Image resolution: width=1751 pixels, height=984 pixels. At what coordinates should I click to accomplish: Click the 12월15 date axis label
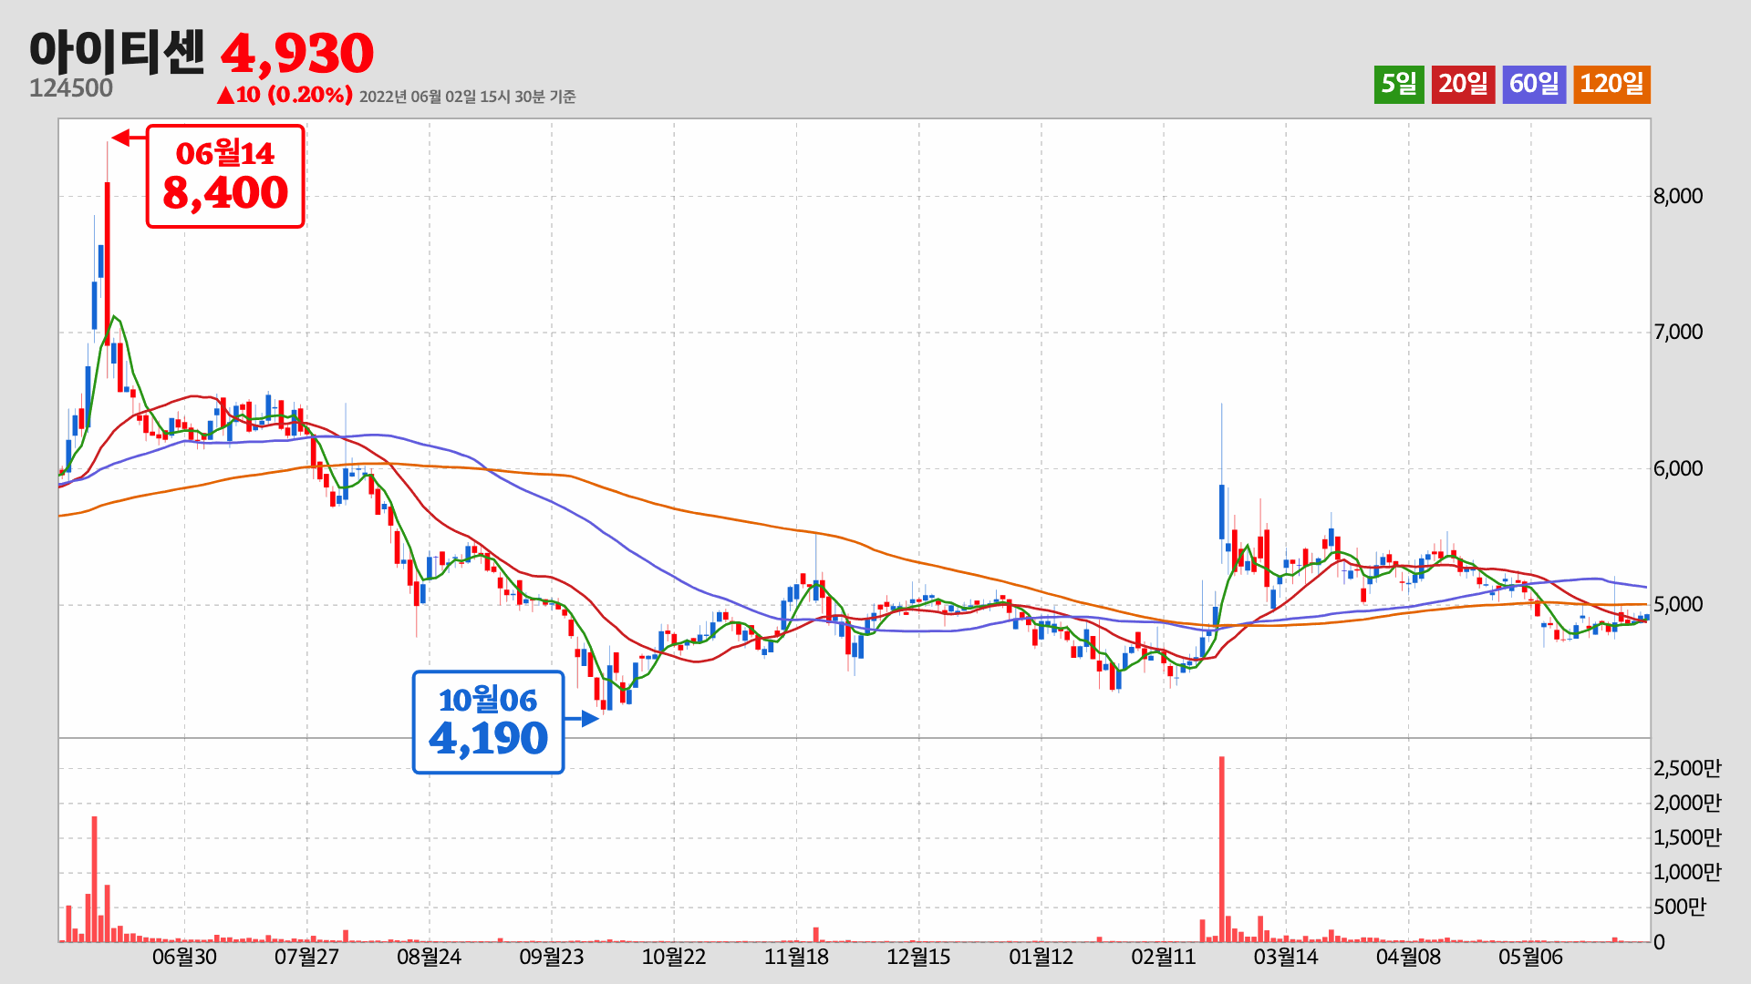pos(918,958)
